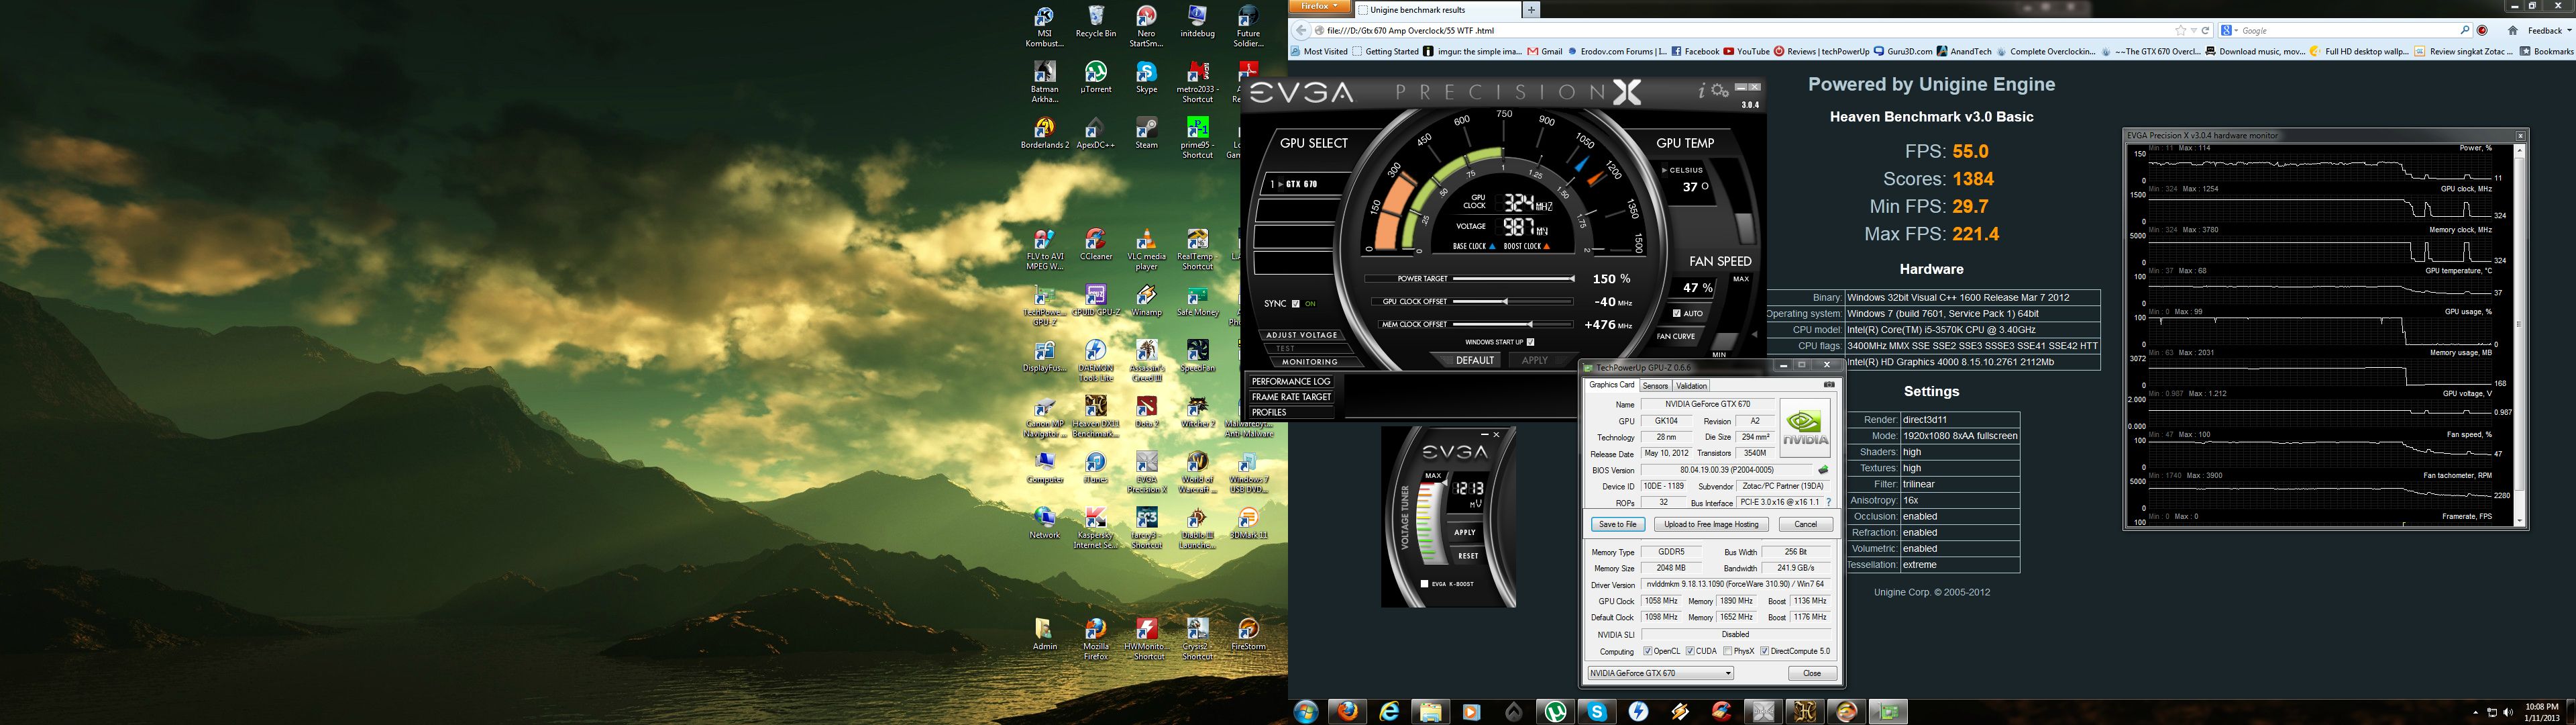Toggle the Windows Start Up checkbox
This screenshot has height=725, width=2576.
point(1531,342)
